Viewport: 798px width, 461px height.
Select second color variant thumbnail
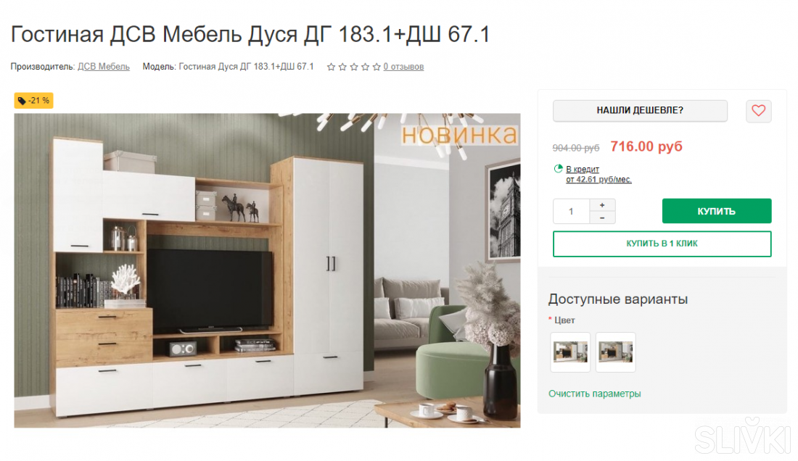point(616,352)
